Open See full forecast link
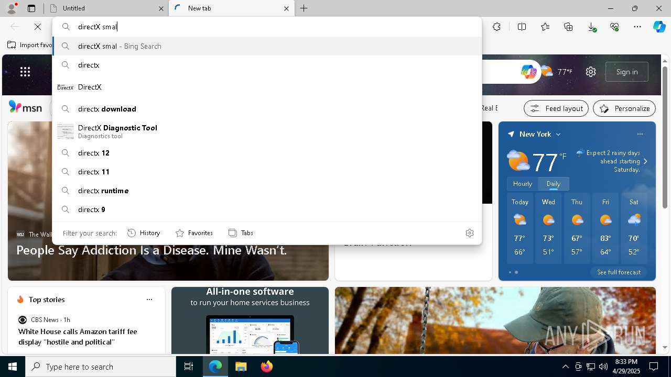Screen dimensions: 671x377 pyautogui.click(x=619, y=272)
